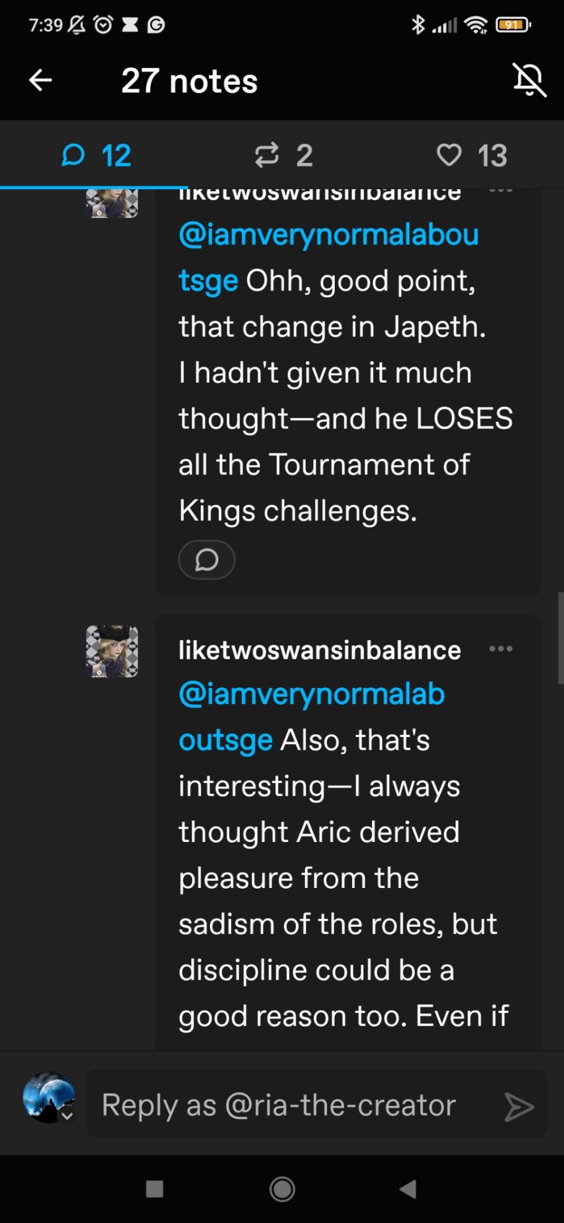Open three-dot menu on the top comment
The image size is (564, 1223).
click(x=500, y=190)
